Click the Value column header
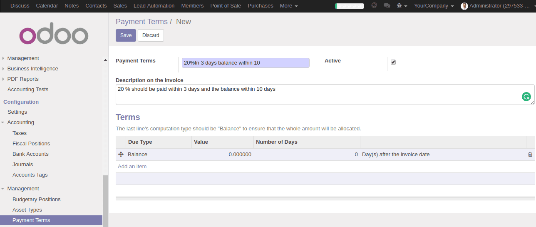The image size is (536, 227). (x=223, y=142)
